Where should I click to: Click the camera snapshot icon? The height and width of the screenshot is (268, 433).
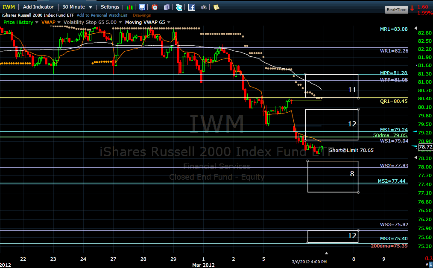(204, 7)
